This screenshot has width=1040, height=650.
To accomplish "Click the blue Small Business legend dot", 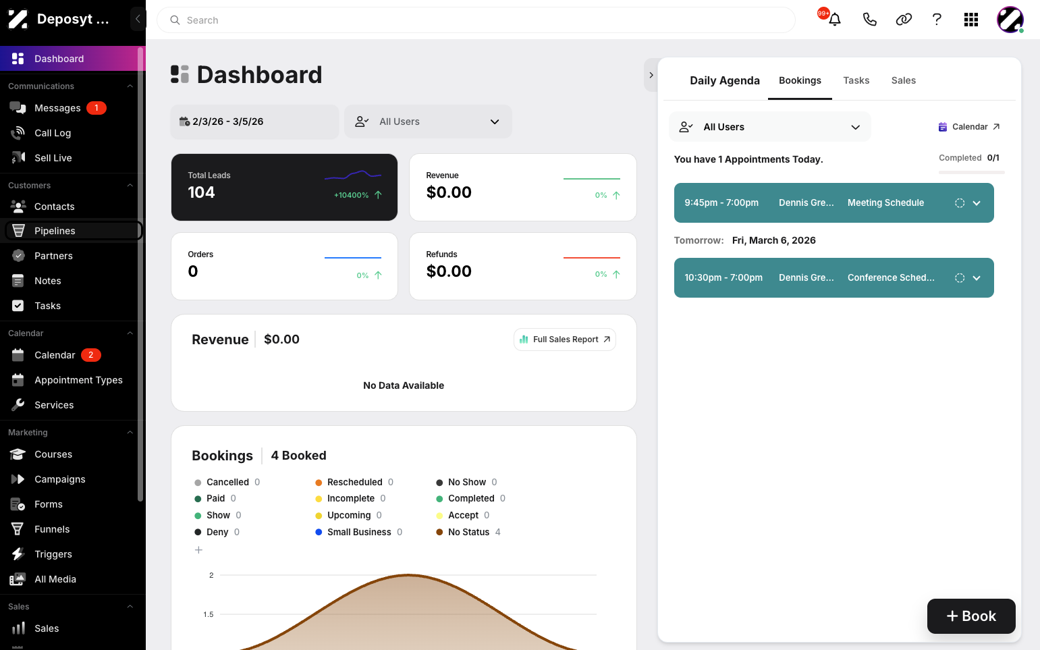I will 319,533.
